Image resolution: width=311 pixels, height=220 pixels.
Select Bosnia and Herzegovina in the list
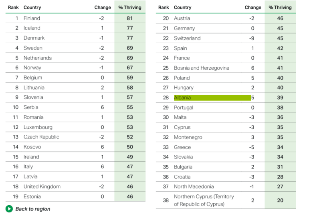(x=201, y=68)
